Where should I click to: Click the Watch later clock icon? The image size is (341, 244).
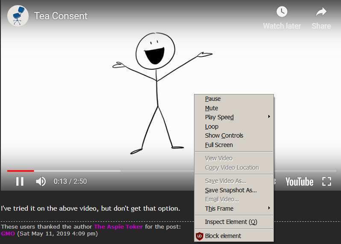click(x=282, y=12)
